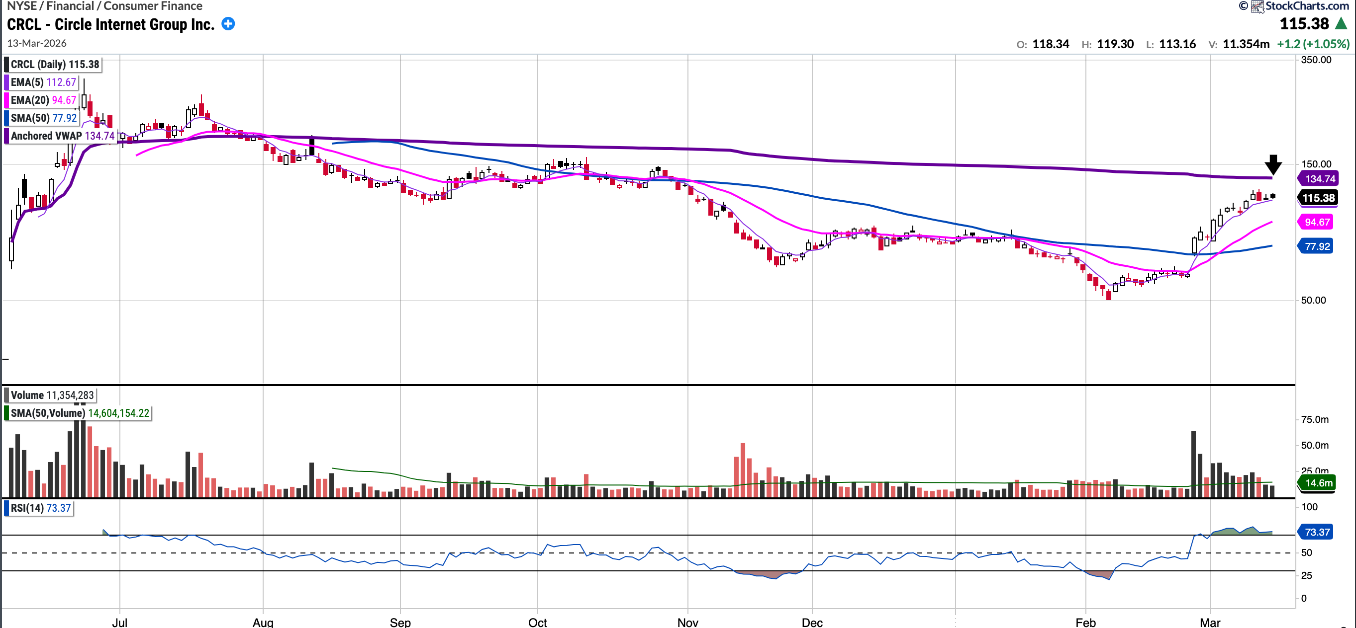Click the blue 77.92 SMA price tag
This screenshot has width=1356, height=628.
1317,246
